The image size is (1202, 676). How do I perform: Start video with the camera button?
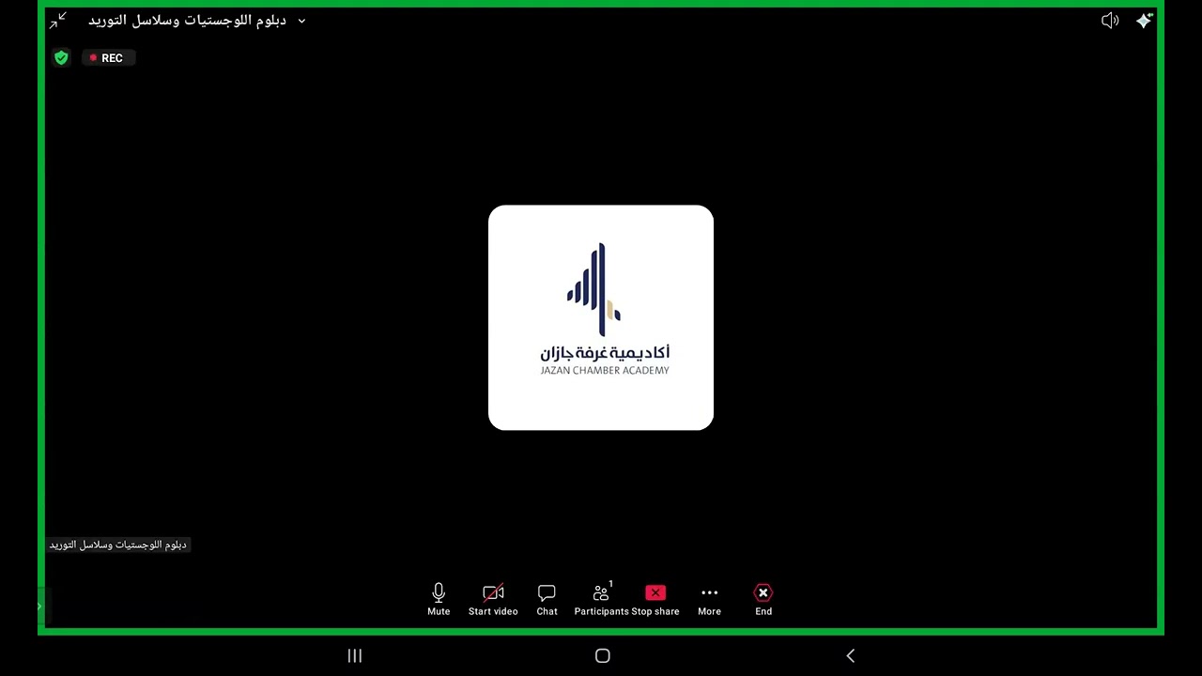[x=493, y=599]
